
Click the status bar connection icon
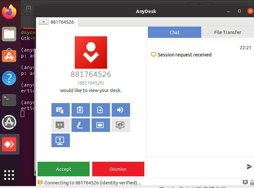(40, 182)
